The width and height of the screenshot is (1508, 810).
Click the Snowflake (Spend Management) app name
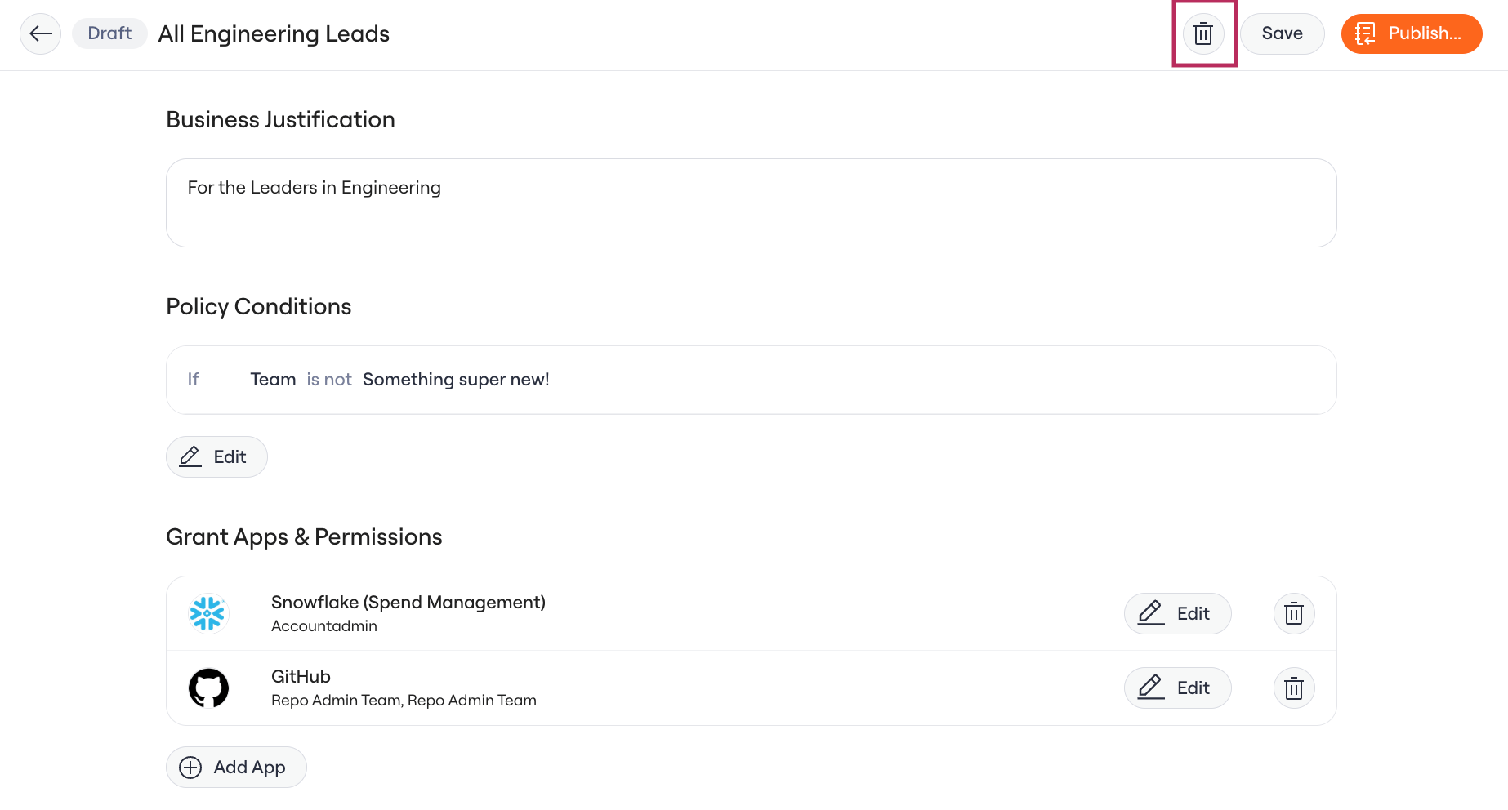pos(408,602)
